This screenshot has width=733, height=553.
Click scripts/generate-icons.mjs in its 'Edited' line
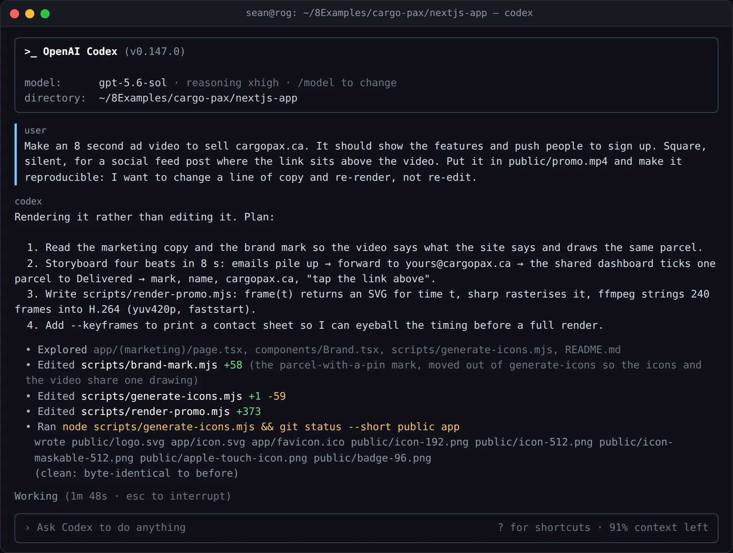tap(161, 396)
